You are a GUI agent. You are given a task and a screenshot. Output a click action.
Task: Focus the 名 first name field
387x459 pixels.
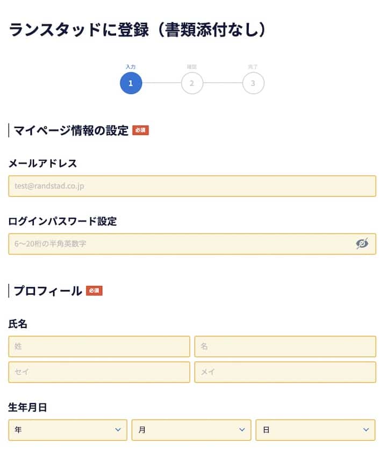pos(285,347)
